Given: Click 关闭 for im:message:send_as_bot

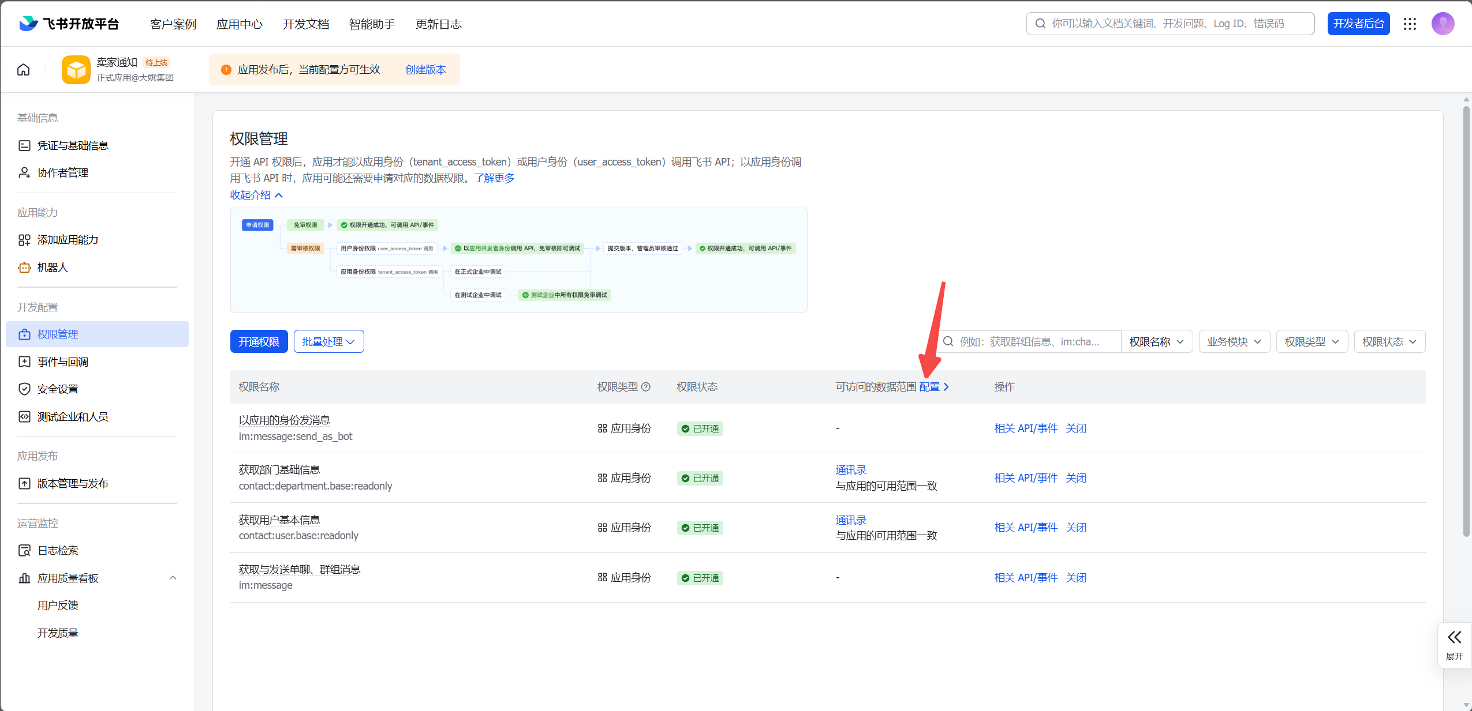Looking at the screenshot, I should [1076, 428].
